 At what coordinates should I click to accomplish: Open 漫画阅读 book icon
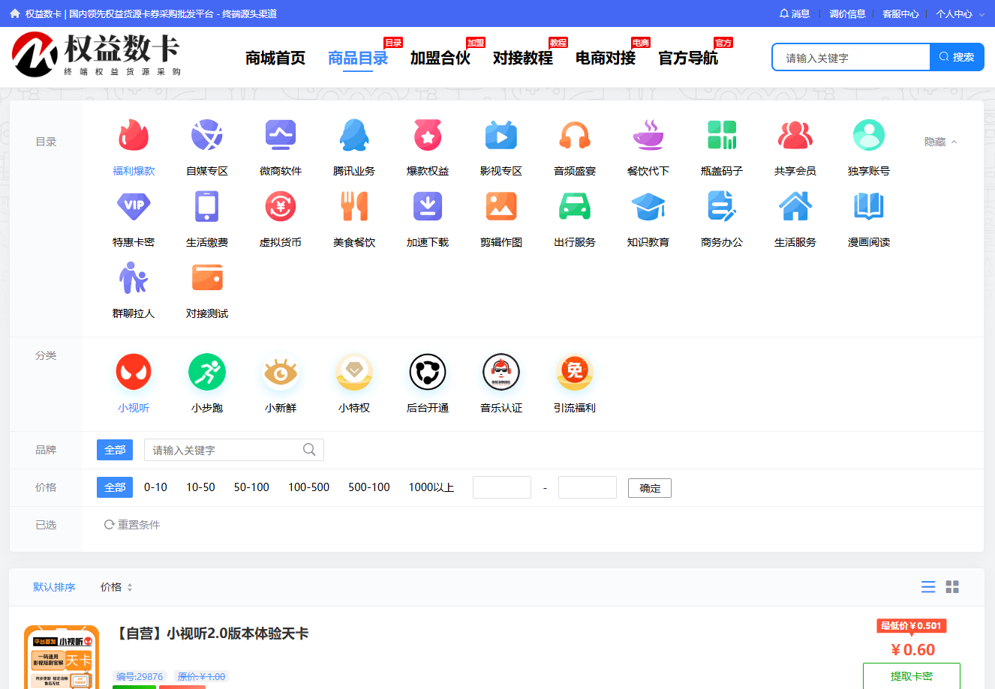(869, 206)
